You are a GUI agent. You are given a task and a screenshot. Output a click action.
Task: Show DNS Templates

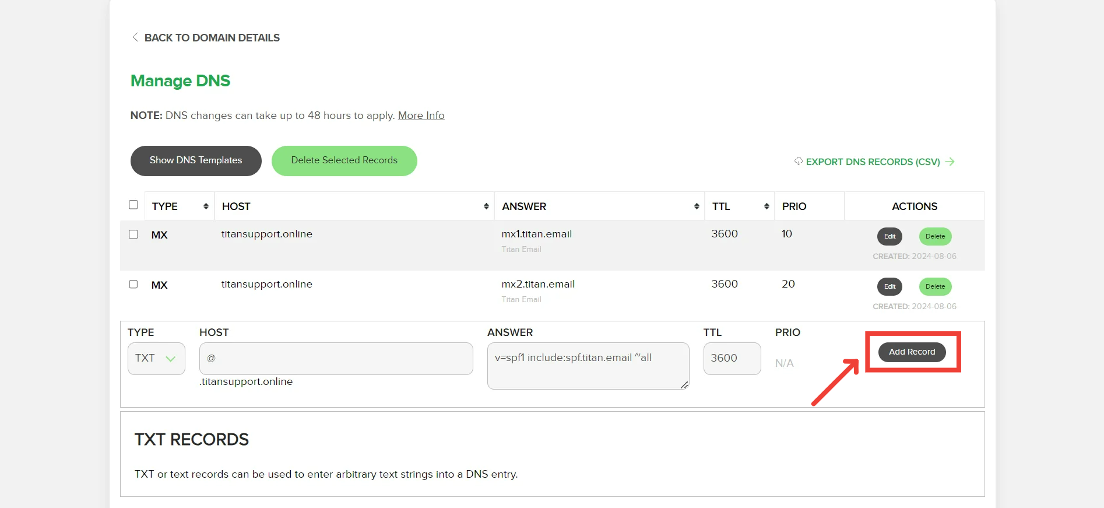point(196,160)
